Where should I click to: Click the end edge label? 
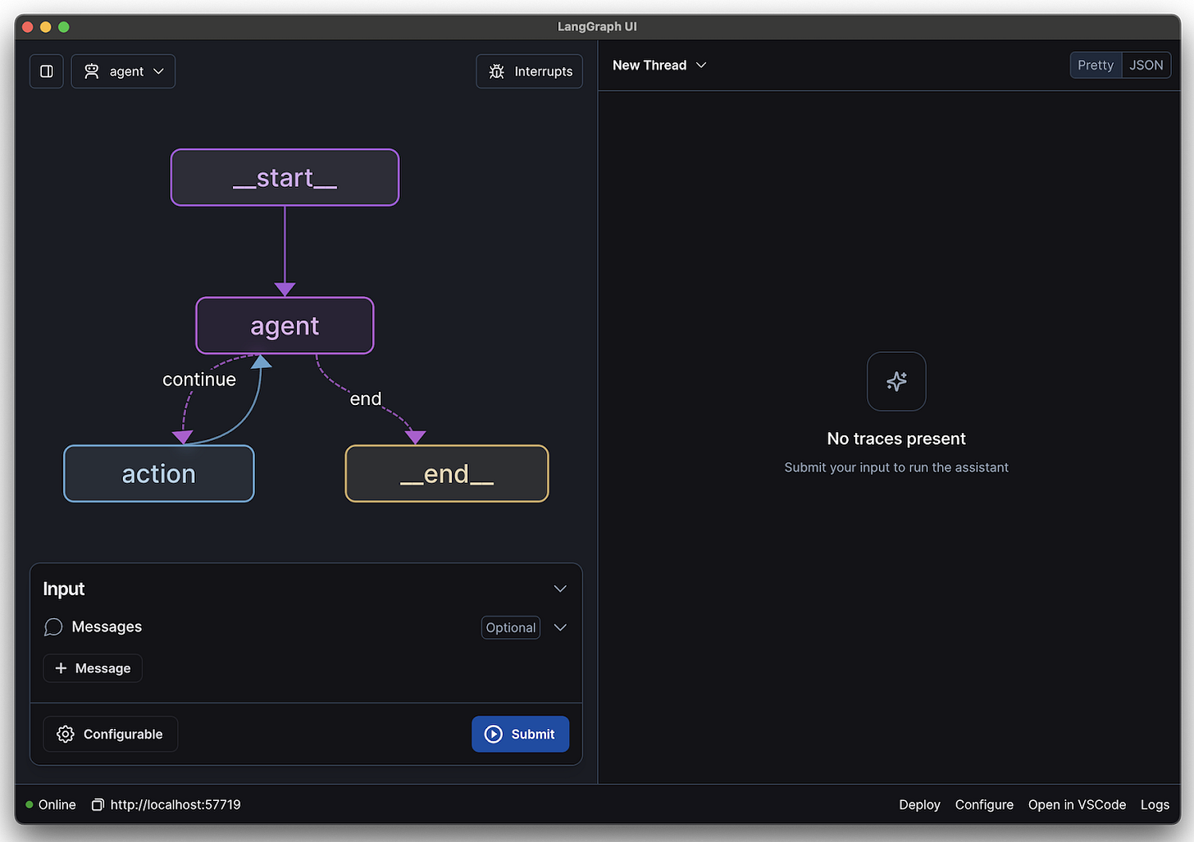pos(366,399)
